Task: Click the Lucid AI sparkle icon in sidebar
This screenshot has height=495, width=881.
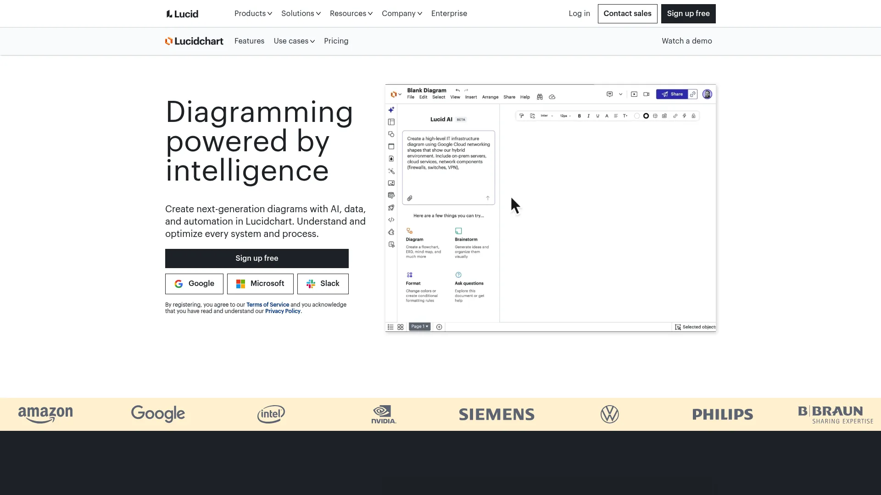Action: [x=391, y=110]
